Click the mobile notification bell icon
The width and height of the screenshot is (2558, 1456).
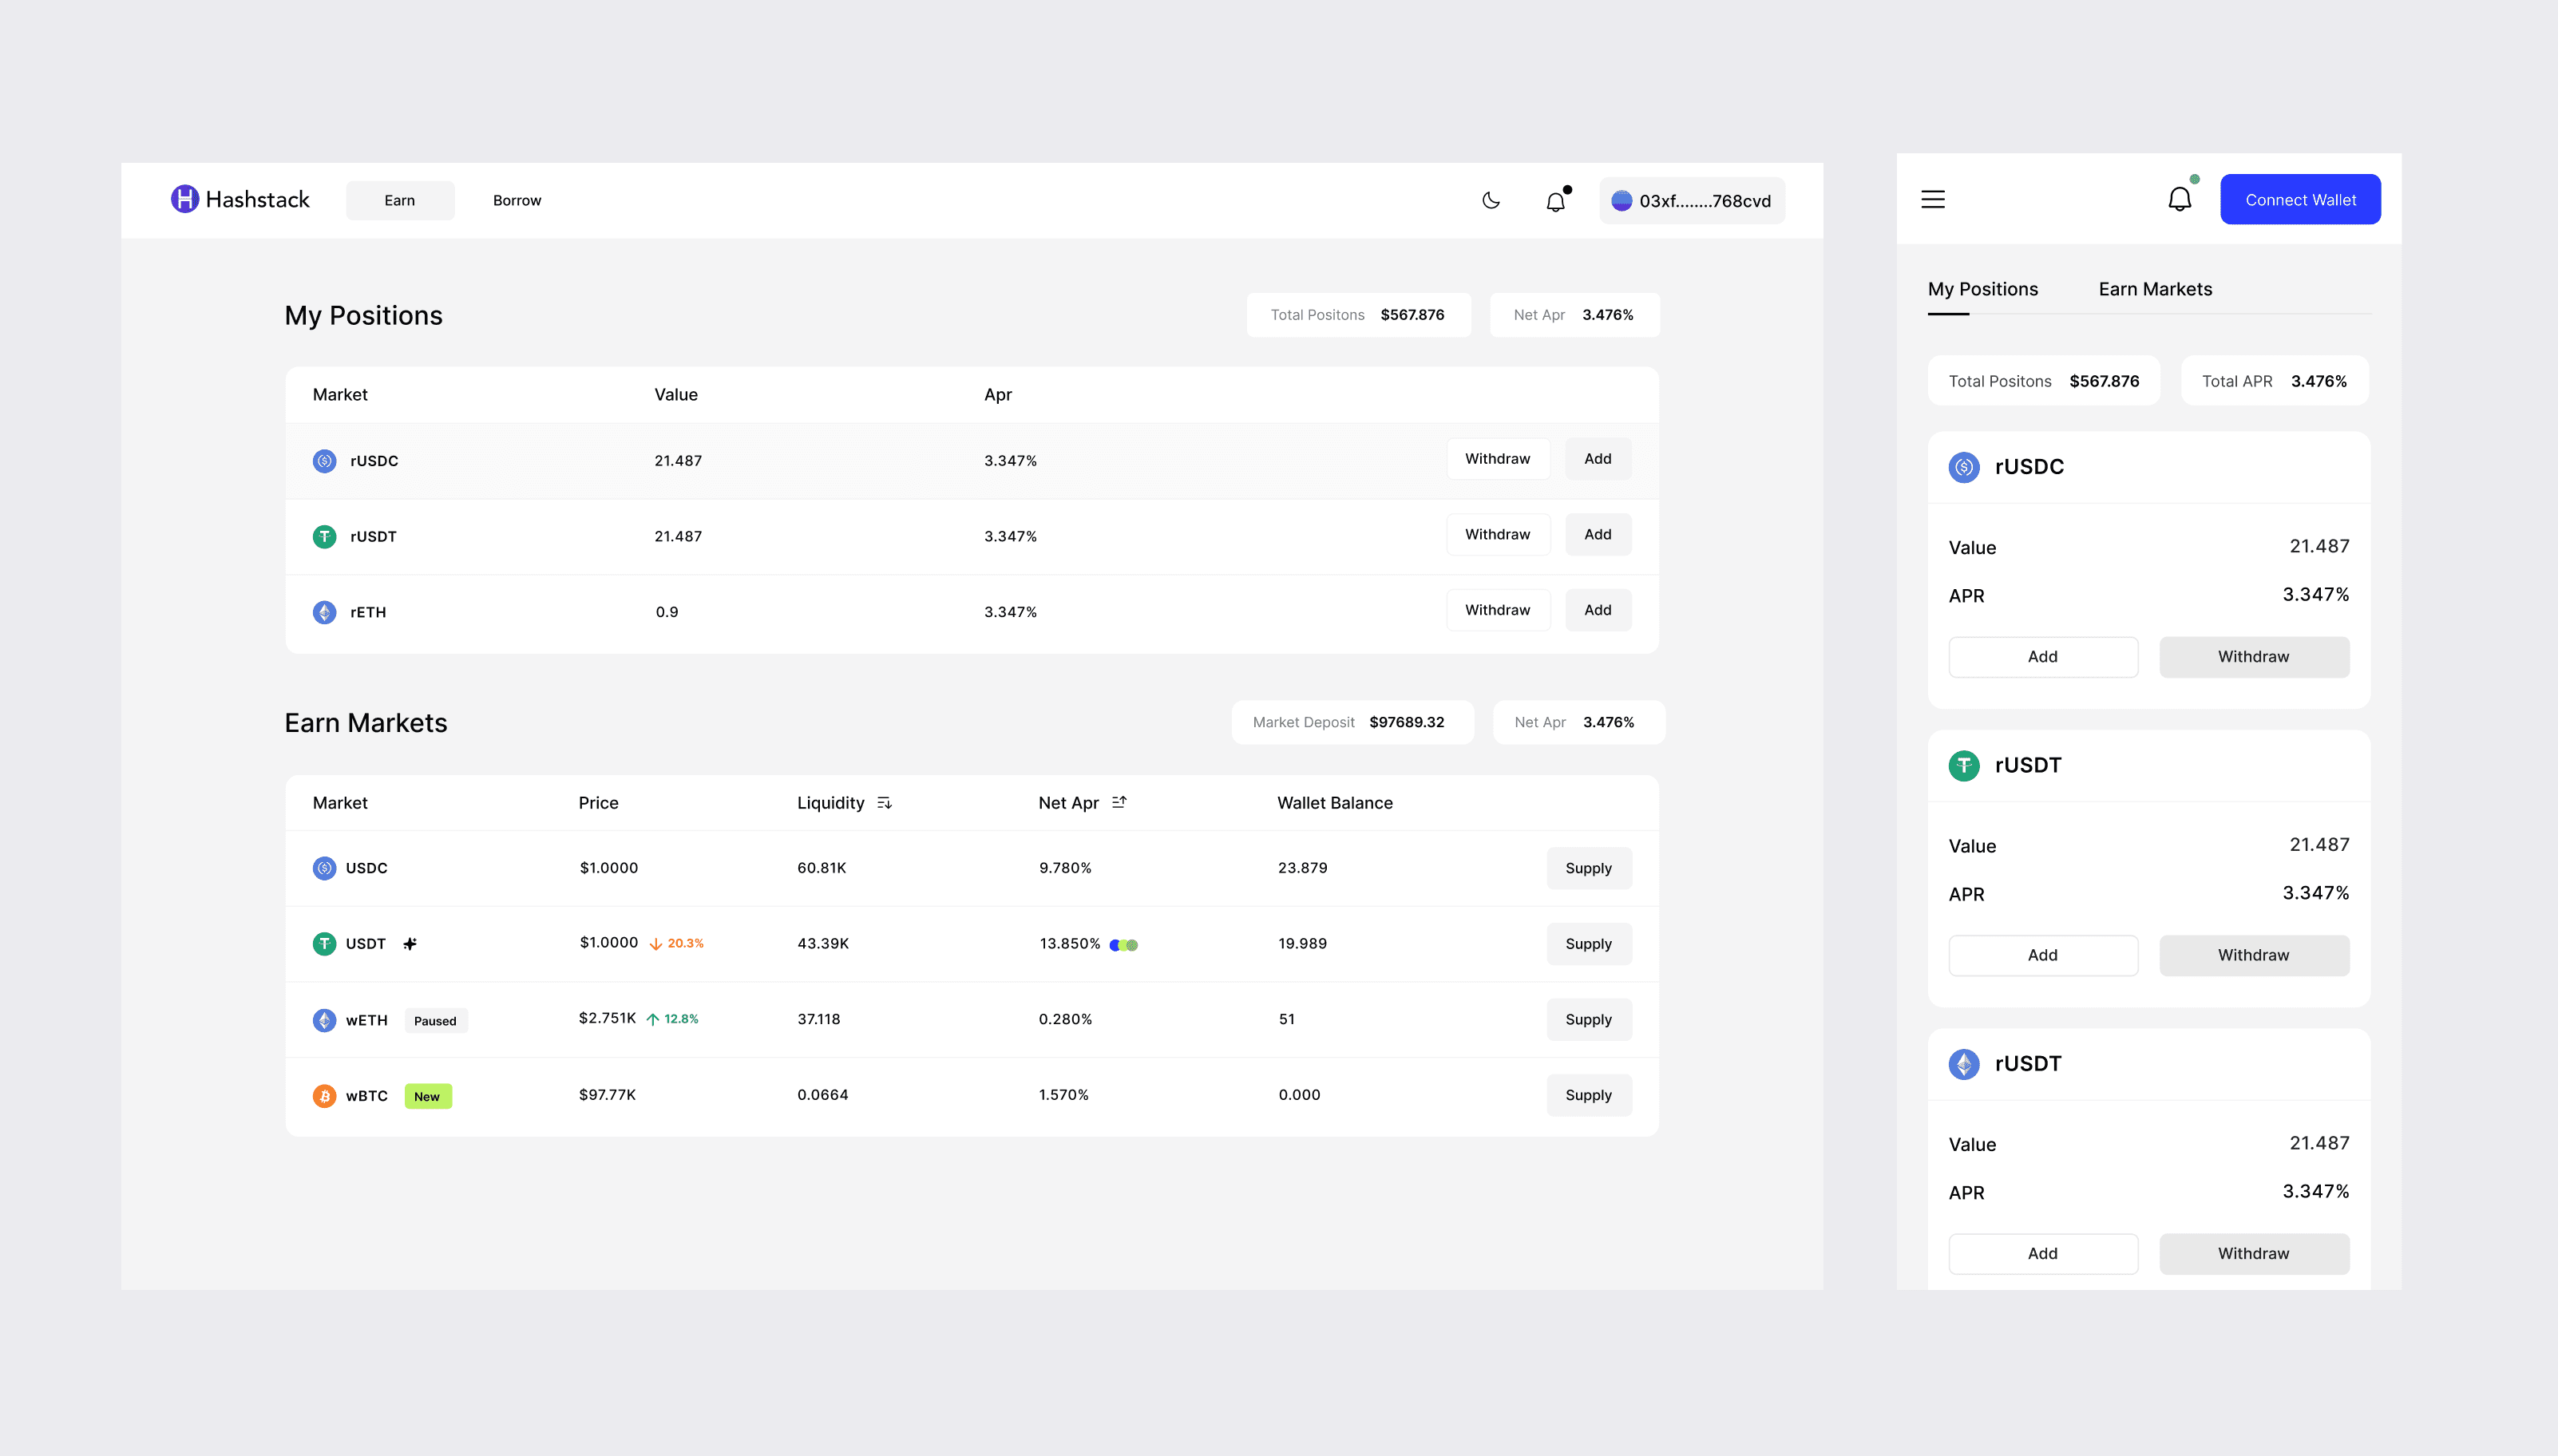(2179, 199)
